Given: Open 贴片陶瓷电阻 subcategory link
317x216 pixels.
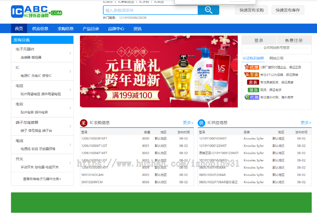Looking at the screenshot, I should pos(30,94).
